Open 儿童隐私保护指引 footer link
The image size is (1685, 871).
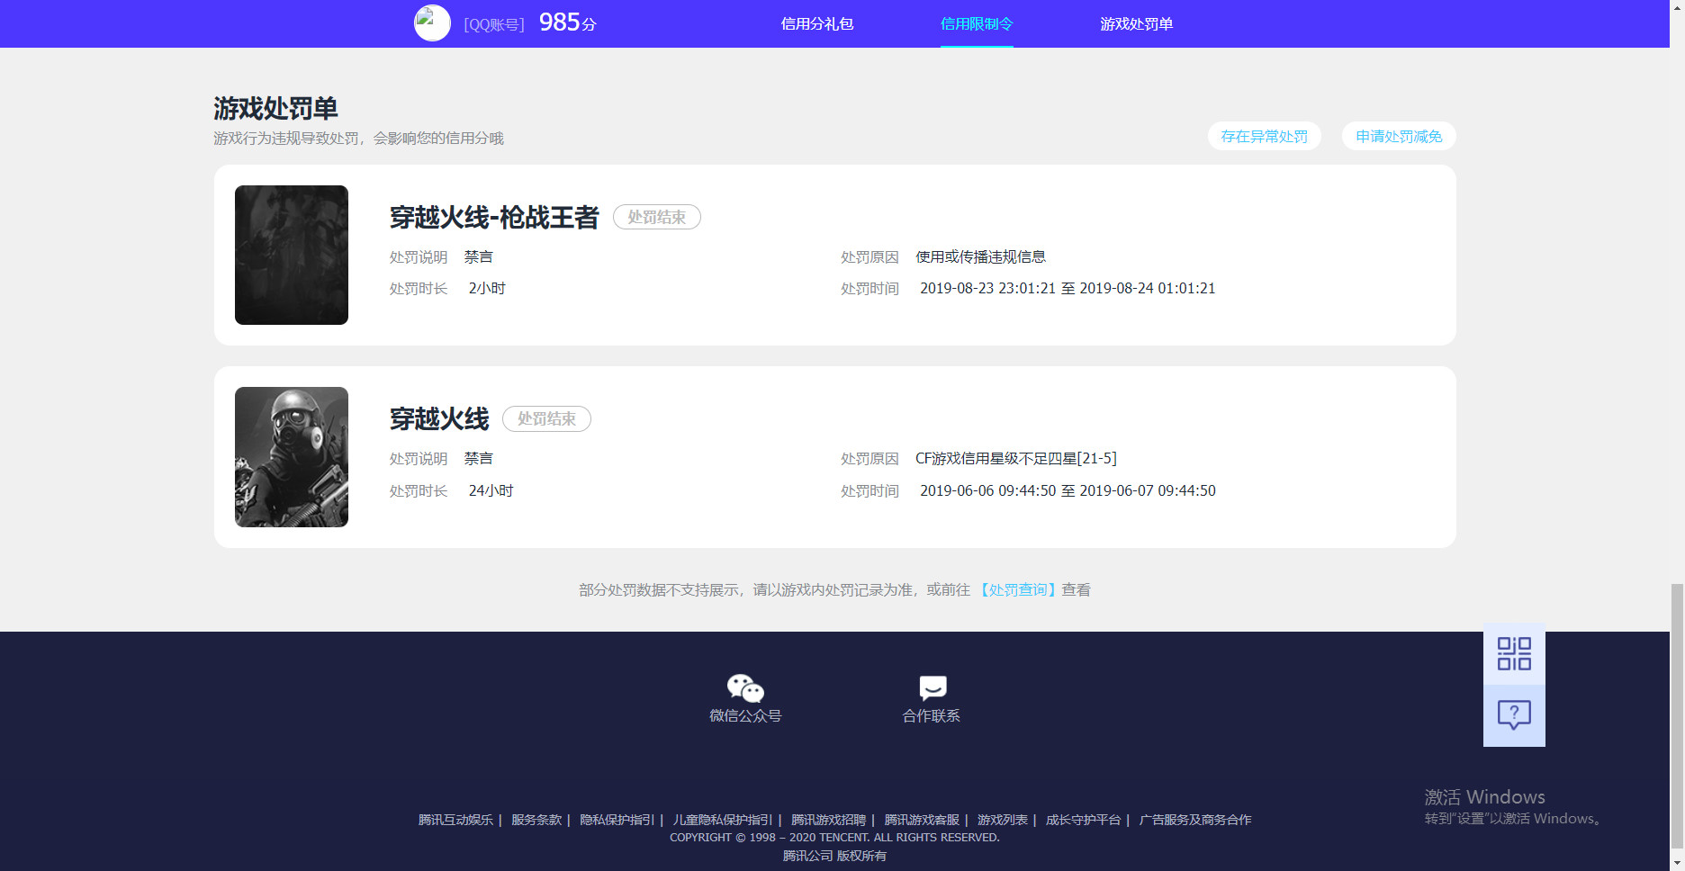point(723,820)
